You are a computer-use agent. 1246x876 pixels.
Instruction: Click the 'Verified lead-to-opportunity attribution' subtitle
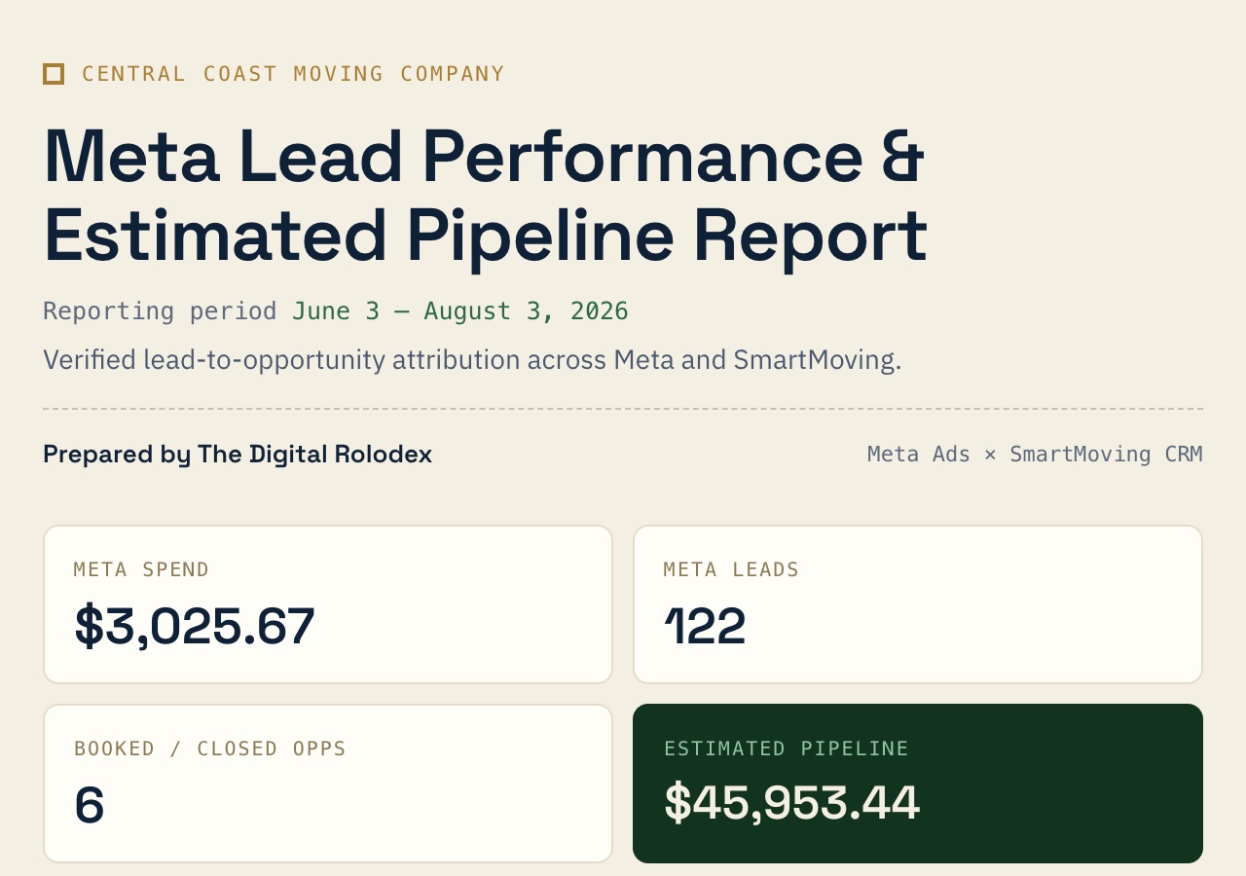coord(472,360)
